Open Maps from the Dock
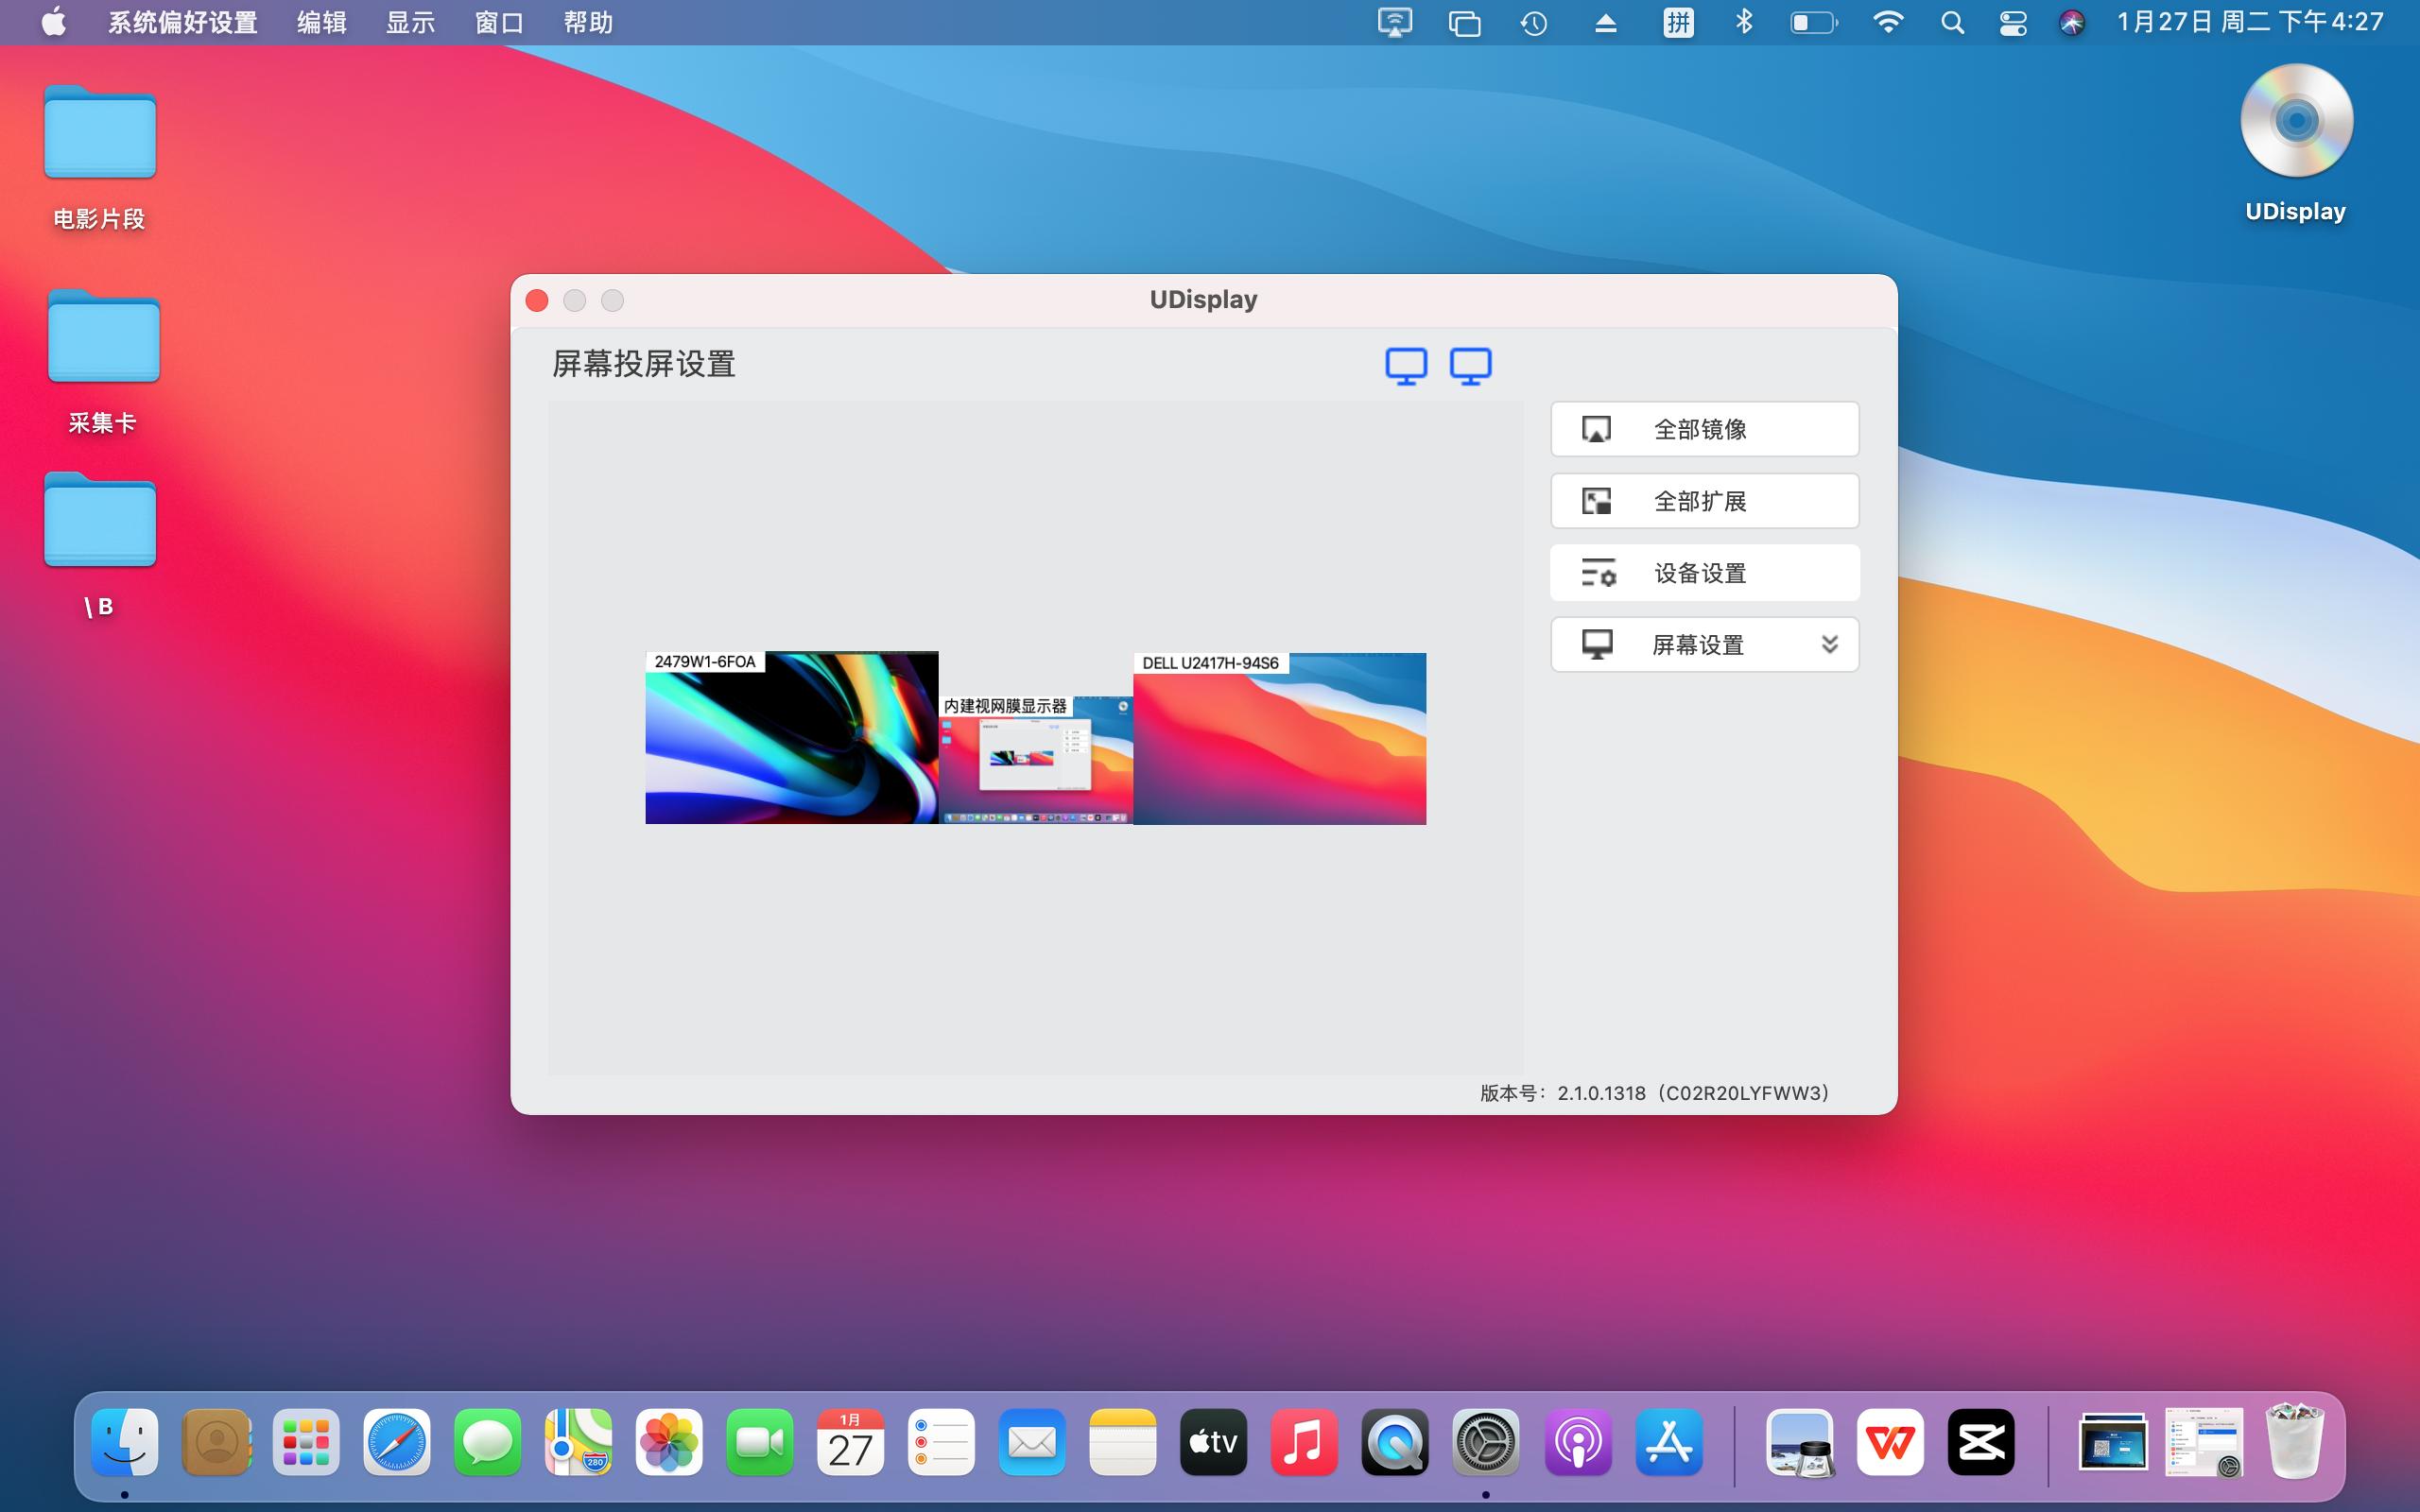The width and height of the screenshot is (2420, 1512). [x=578, y=1442]
